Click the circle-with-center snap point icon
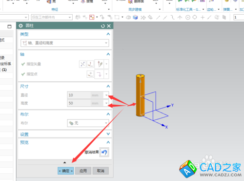244x181 pixels. (188, 17)
